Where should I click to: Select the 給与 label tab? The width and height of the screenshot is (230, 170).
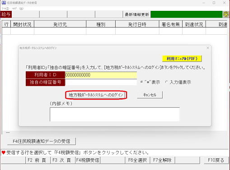[x=6, y=14]
